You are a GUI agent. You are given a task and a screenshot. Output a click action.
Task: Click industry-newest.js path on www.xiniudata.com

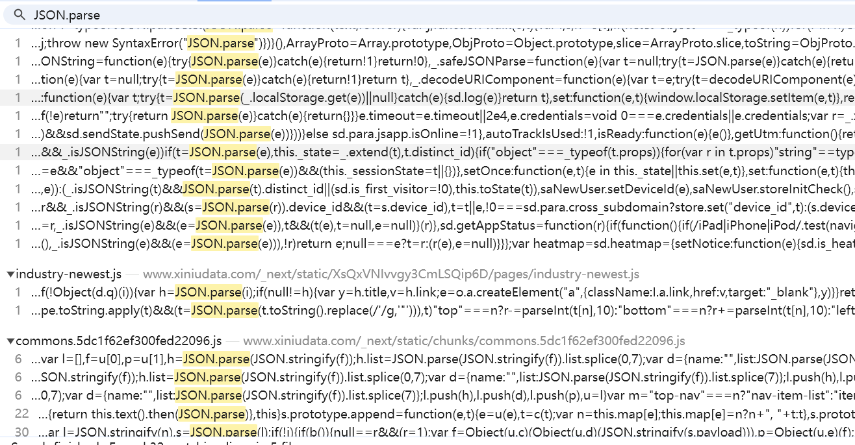click(x=391, y=274)
